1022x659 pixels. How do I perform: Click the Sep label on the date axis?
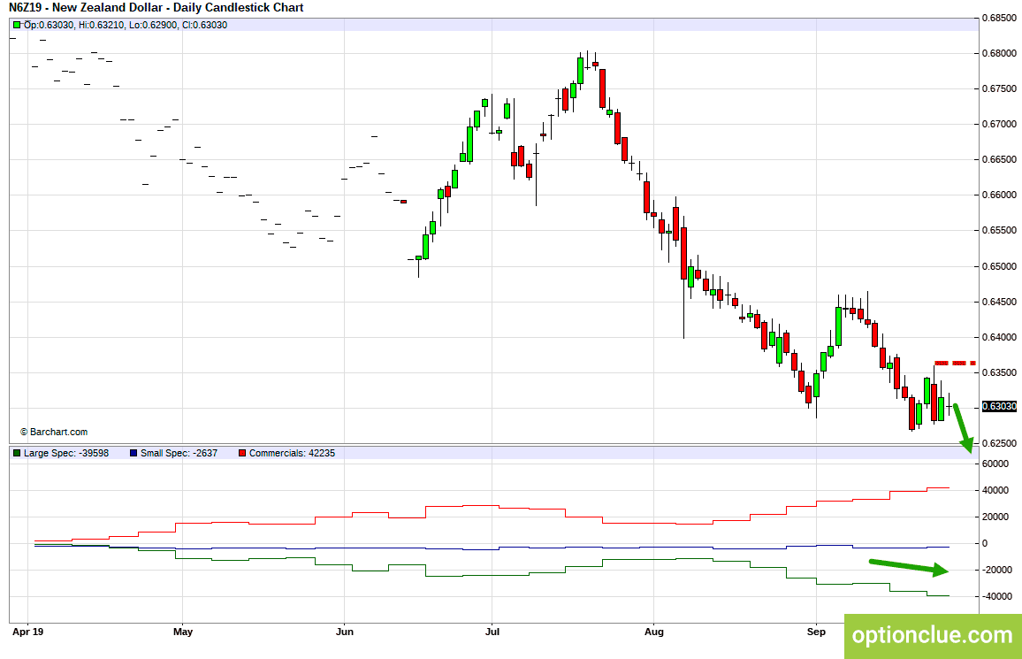816,632
